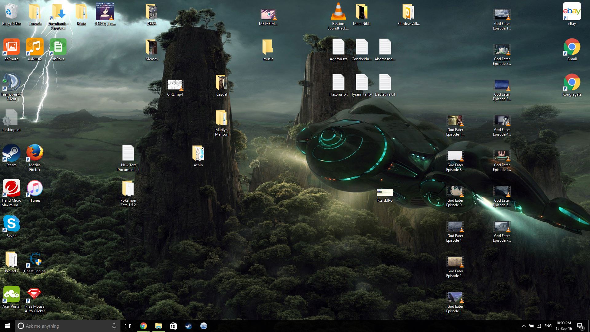Select the God Eater Episode 5 video

(x=502, y=161)
